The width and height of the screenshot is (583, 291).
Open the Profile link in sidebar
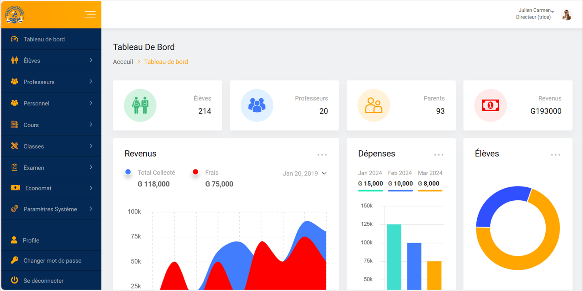pos(31,240)
